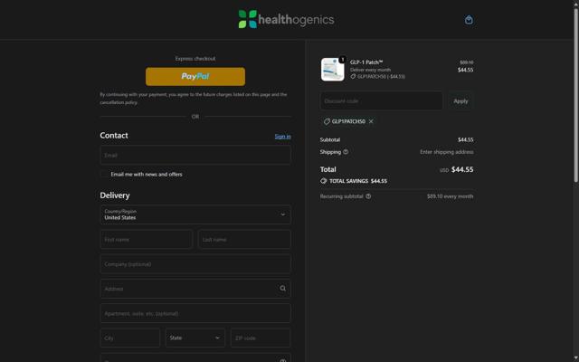Click the healthogenics logo
Viewport: 579px width, 362px height.
coord(286,19)
